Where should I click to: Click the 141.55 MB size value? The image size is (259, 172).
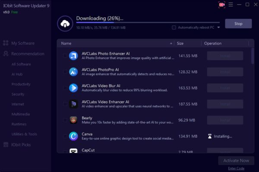point(188,56)
